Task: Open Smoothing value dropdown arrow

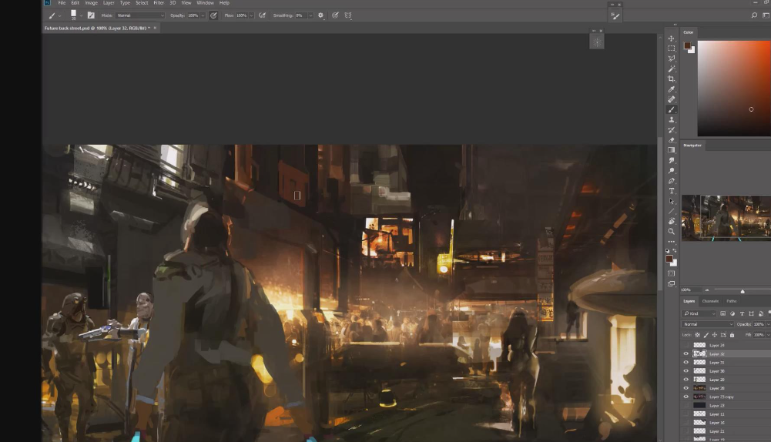Action: point(310,15)
